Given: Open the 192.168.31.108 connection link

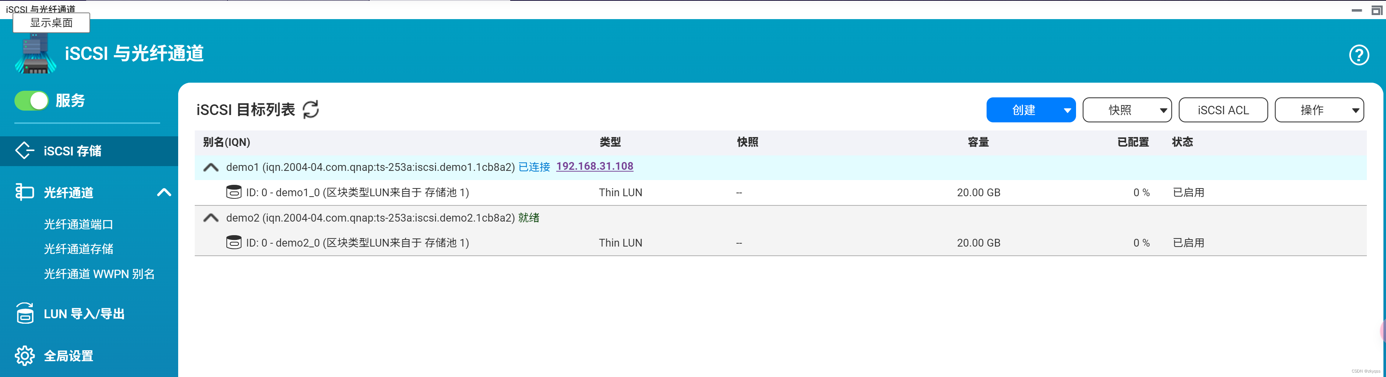Looking at the screenshot, I should point(595,166).
